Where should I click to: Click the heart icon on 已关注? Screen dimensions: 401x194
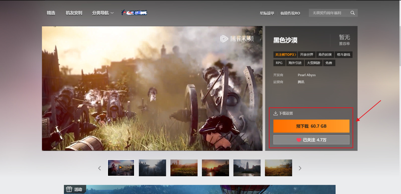tap(298, 140)
